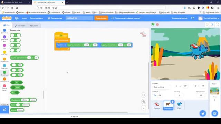Image resolution: width=221 pixels, height=124 pixels.
Task: Click the browser reload icon
Action: pos(12,8)
